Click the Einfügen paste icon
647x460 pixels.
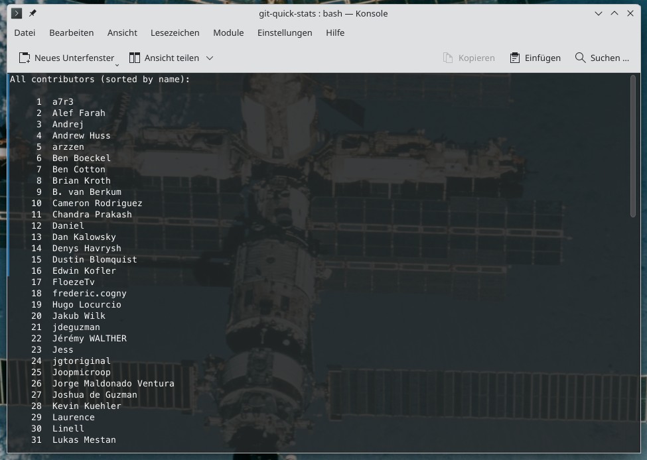coord(514,58)
